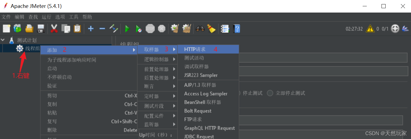Click Start no pauses icon
The height and width of the screenshot is (139, 411).
[139, 28]
